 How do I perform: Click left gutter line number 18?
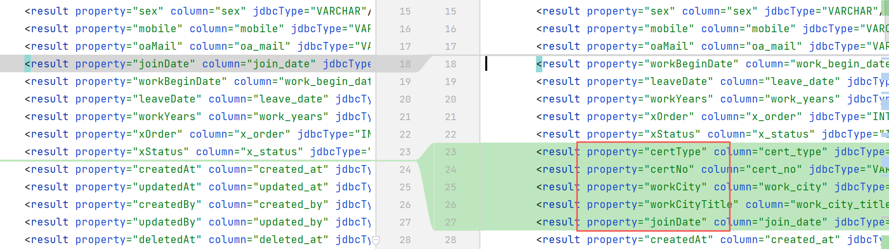point(405,64)
